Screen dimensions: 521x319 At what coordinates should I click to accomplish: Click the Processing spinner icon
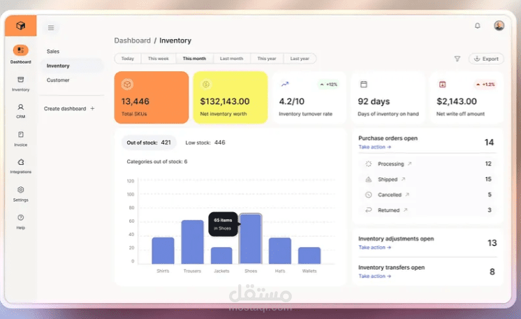click(369, 163)
